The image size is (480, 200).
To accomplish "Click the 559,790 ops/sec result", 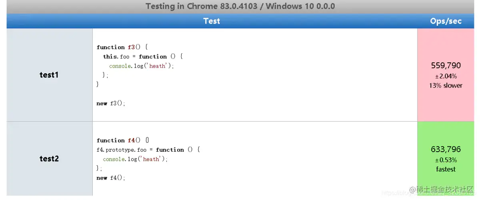I will [x=446, y=66].
